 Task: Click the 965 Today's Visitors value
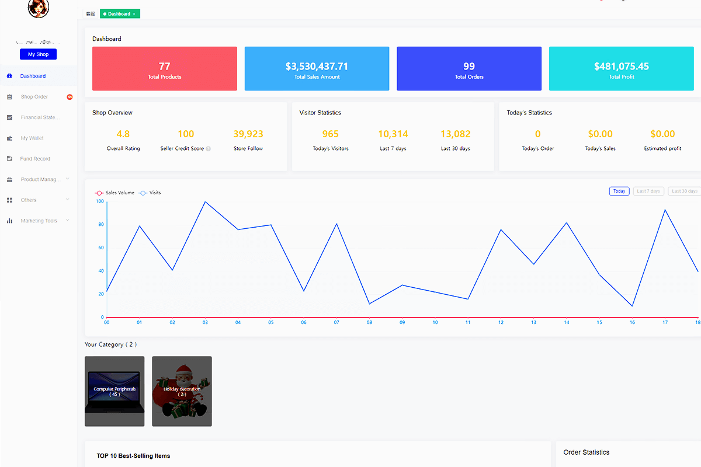coord(331,134)
